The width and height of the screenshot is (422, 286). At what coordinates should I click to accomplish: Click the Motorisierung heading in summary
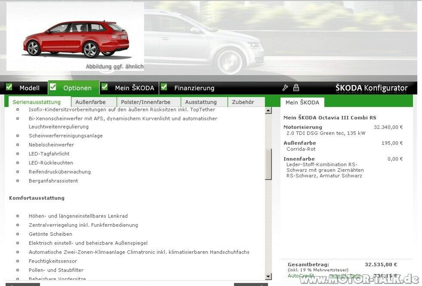(x=303, y=127)
